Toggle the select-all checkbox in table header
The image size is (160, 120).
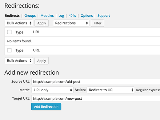click(10, 32)
